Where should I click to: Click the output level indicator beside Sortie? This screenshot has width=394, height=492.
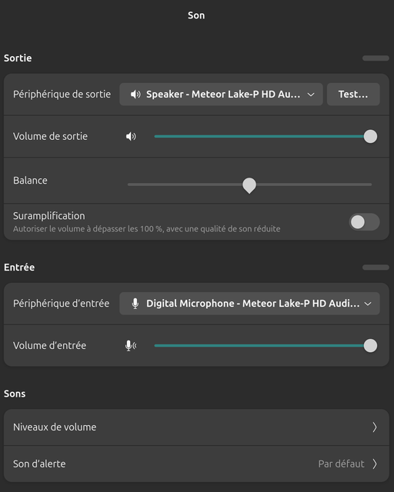point(376,58)
